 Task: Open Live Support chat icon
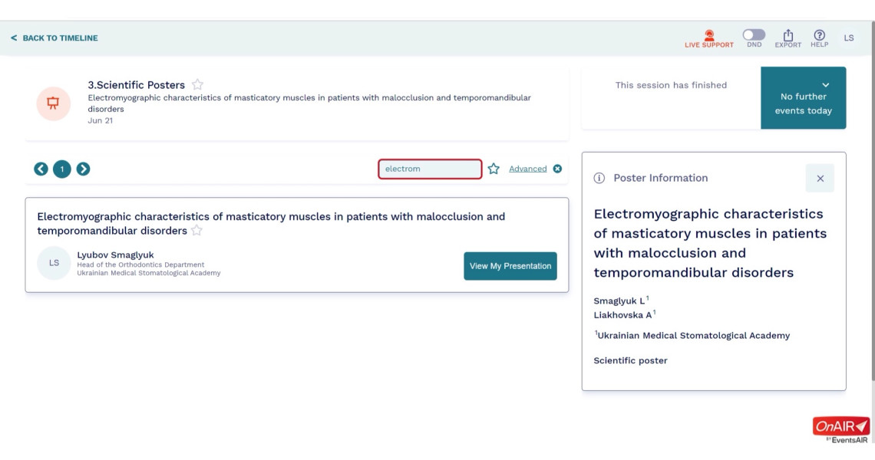tap(708, 34)
